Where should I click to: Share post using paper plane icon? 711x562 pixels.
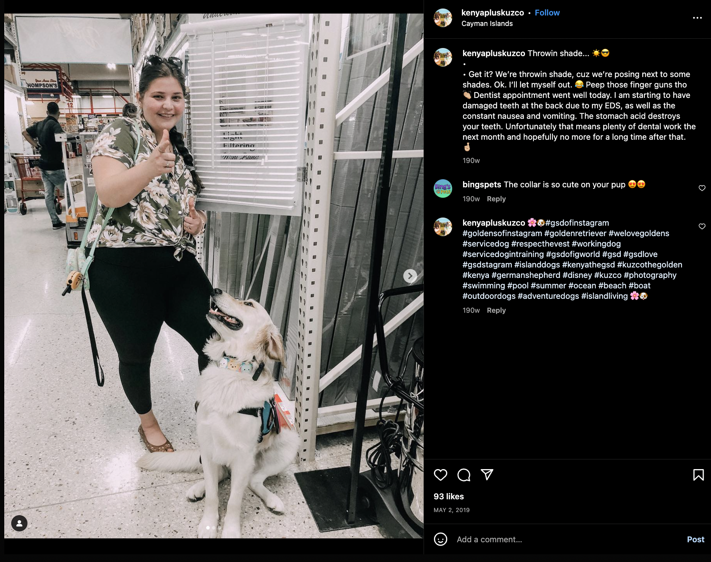click(487, 475)
